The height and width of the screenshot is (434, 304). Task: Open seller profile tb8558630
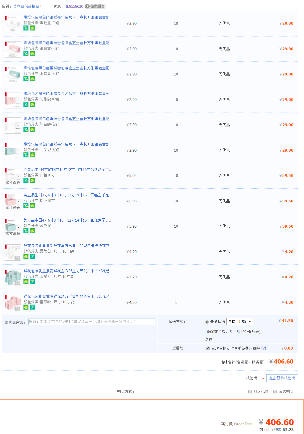click(x=74, y=6)
